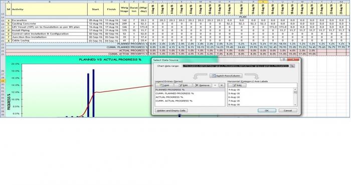Viewport: 351px width, 185px height.
Task: Select the Excavation activity cell
Action: 49,20
